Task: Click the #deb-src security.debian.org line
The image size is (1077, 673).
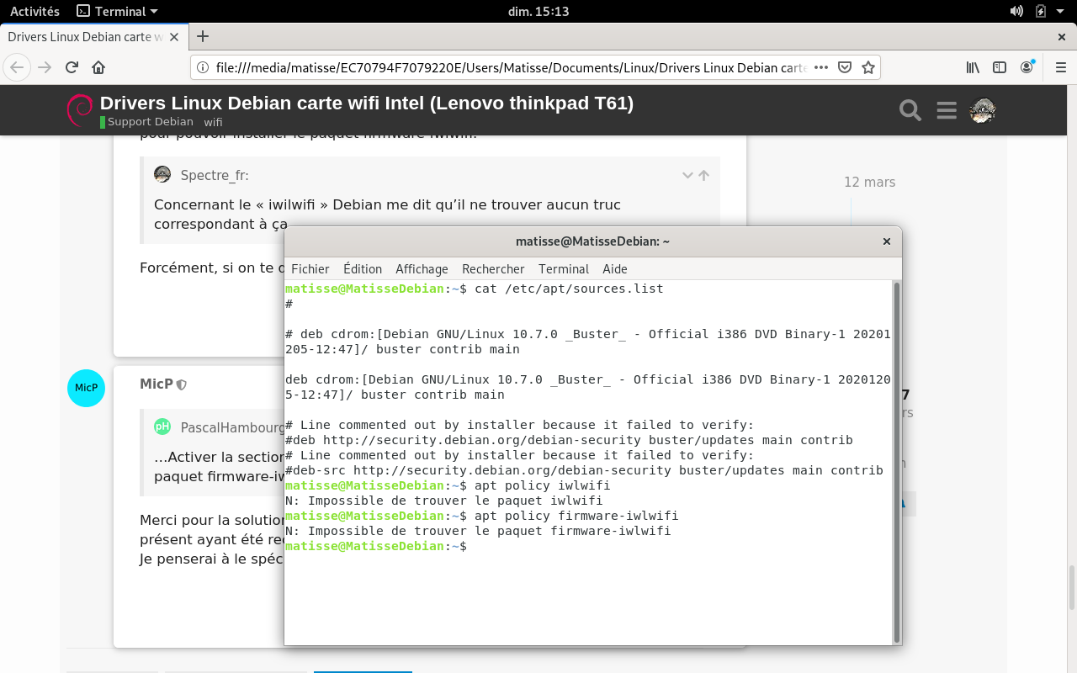Action: click(584, 470)
